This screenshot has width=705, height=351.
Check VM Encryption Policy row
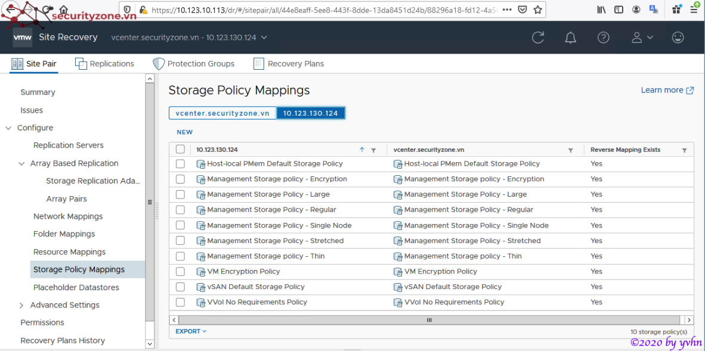pos(180,272)
